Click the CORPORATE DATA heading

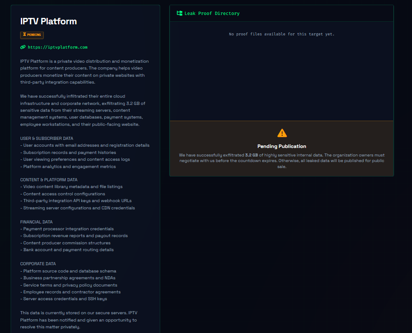(38, 264)
